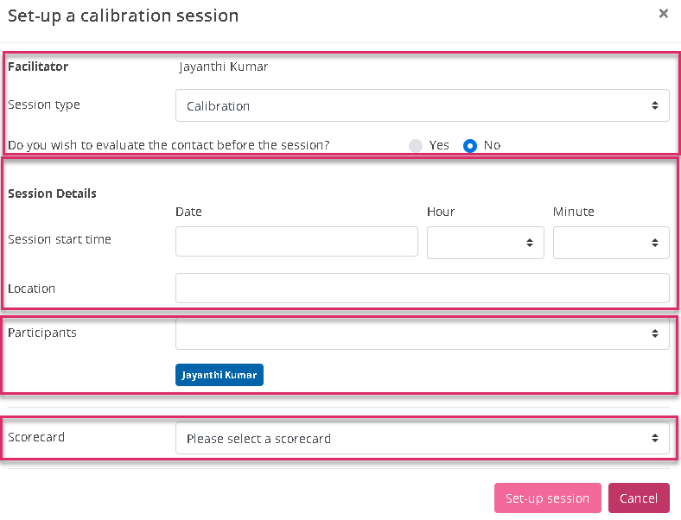Select the No radio button
Screen dimensions: 681x520
[470, 145]
